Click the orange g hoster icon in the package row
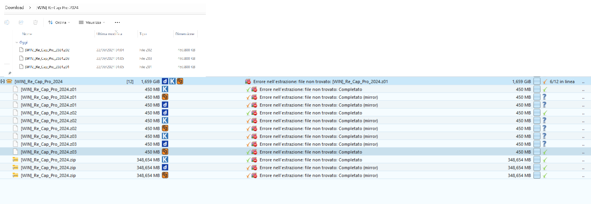Image resolution: width=591 pixels, height=204 pixels. click(x=180, y=81)
